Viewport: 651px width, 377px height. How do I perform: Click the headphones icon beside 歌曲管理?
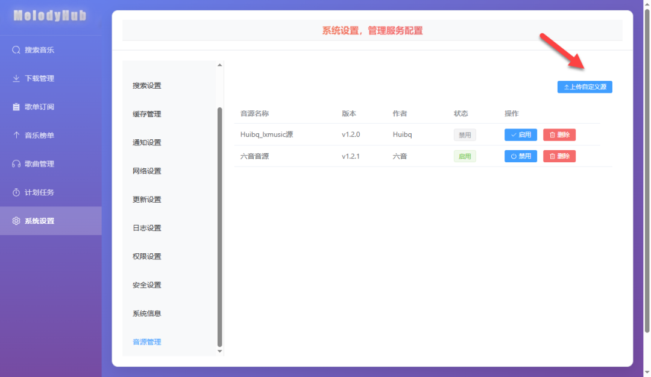(16, 163)
